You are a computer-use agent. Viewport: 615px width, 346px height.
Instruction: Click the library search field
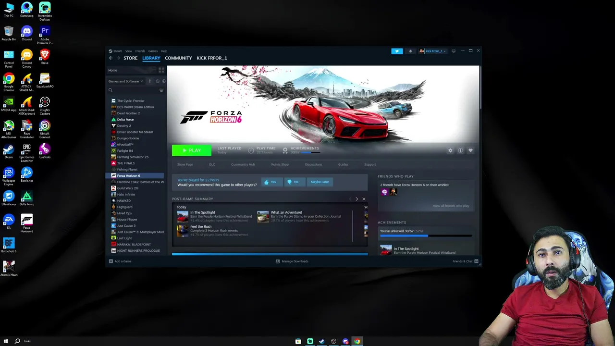point(133,90)
